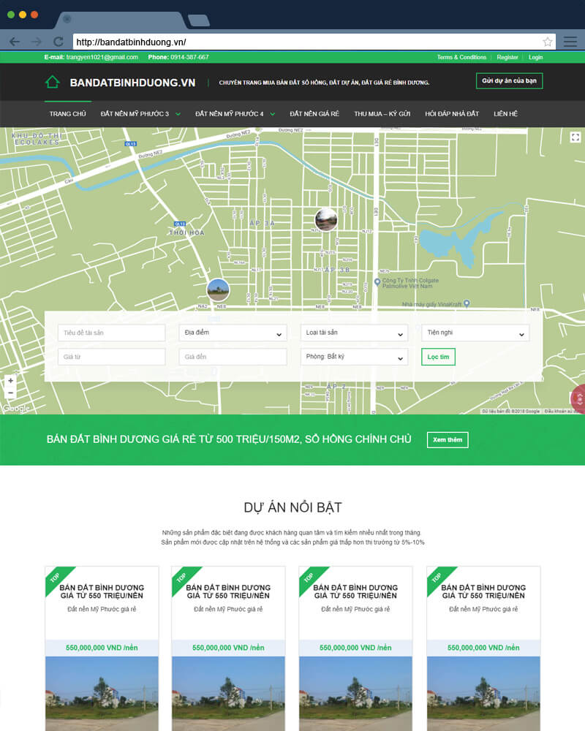Expand the Loại tài sản dropdown

tap(354, 333)
